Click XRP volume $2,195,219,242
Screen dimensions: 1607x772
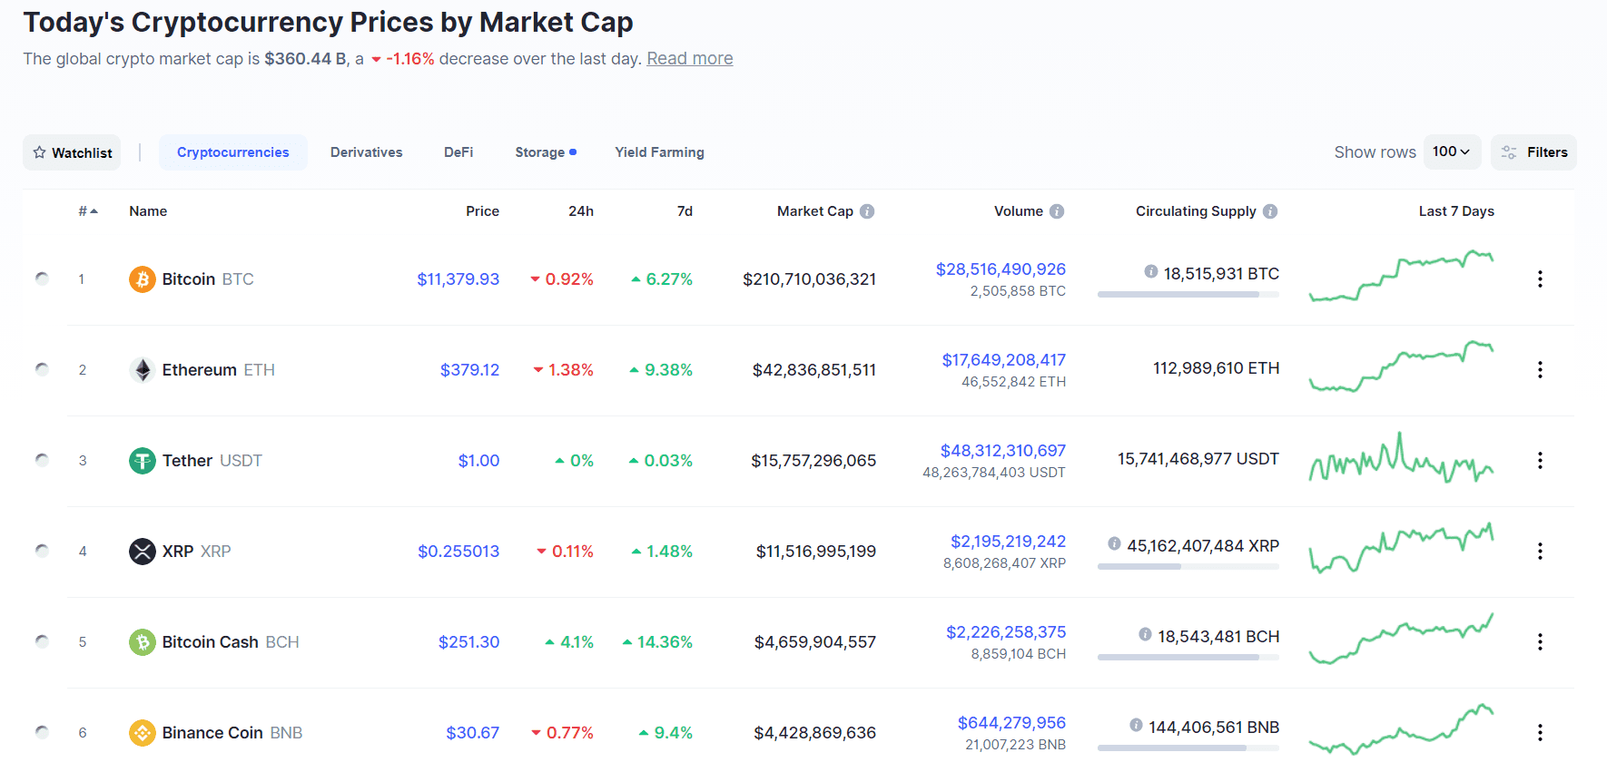[1009, 542]
